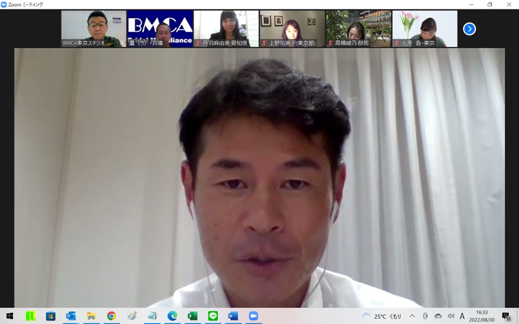Screen dimensions: 519x324
Task: Select the 上野裕美子(東京都) video thumbnail
Action: (292, 28)
